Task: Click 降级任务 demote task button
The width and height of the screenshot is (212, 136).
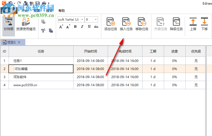Action: pyautogui.click(x=176, y=24)
